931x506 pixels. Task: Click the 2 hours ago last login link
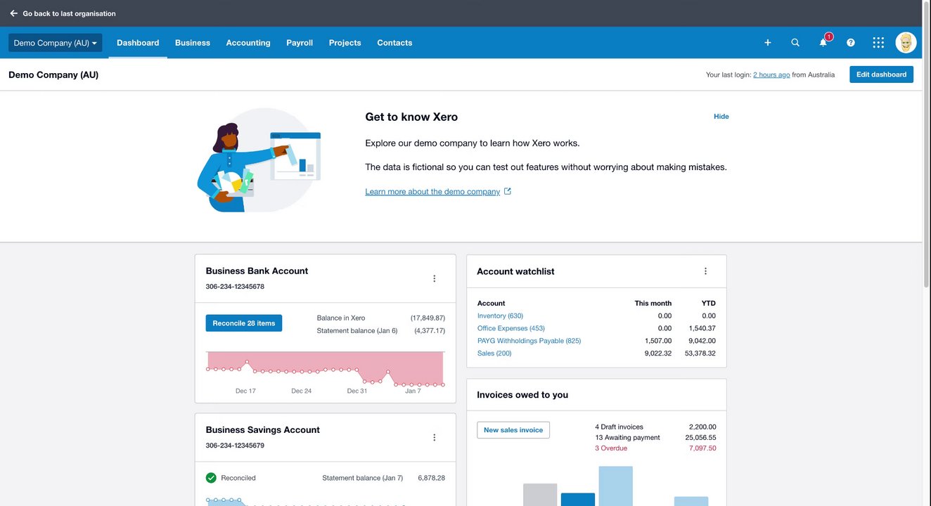pos(771,74)
